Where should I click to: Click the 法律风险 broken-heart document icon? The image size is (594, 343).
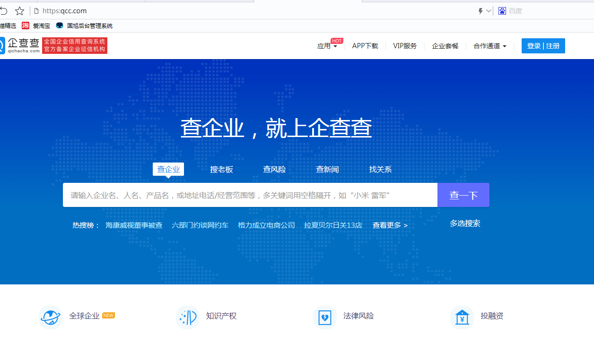[x=325, y=317]
